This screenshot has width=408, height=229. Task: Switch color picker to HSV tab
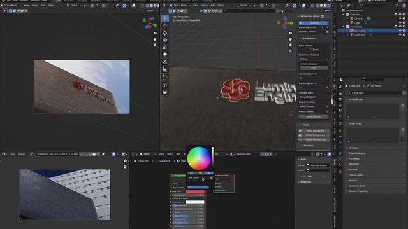[x=200, y=172]
